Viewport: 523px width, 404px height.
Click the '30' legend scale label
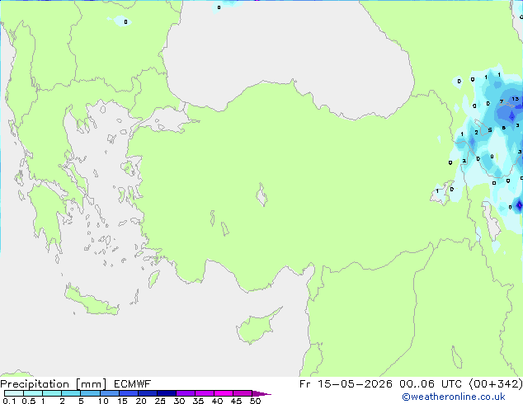(179, 401)
